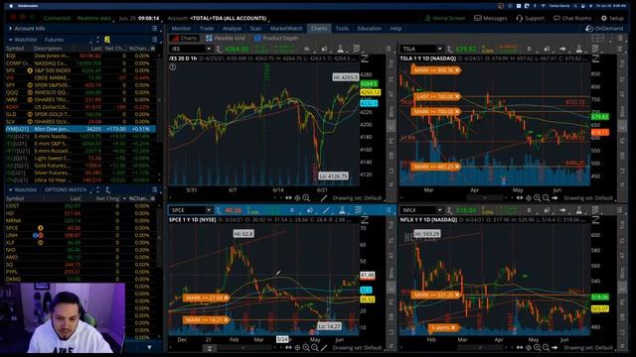
Task: Select the Mini Dow Jones futures row
Action: point(80,129)
